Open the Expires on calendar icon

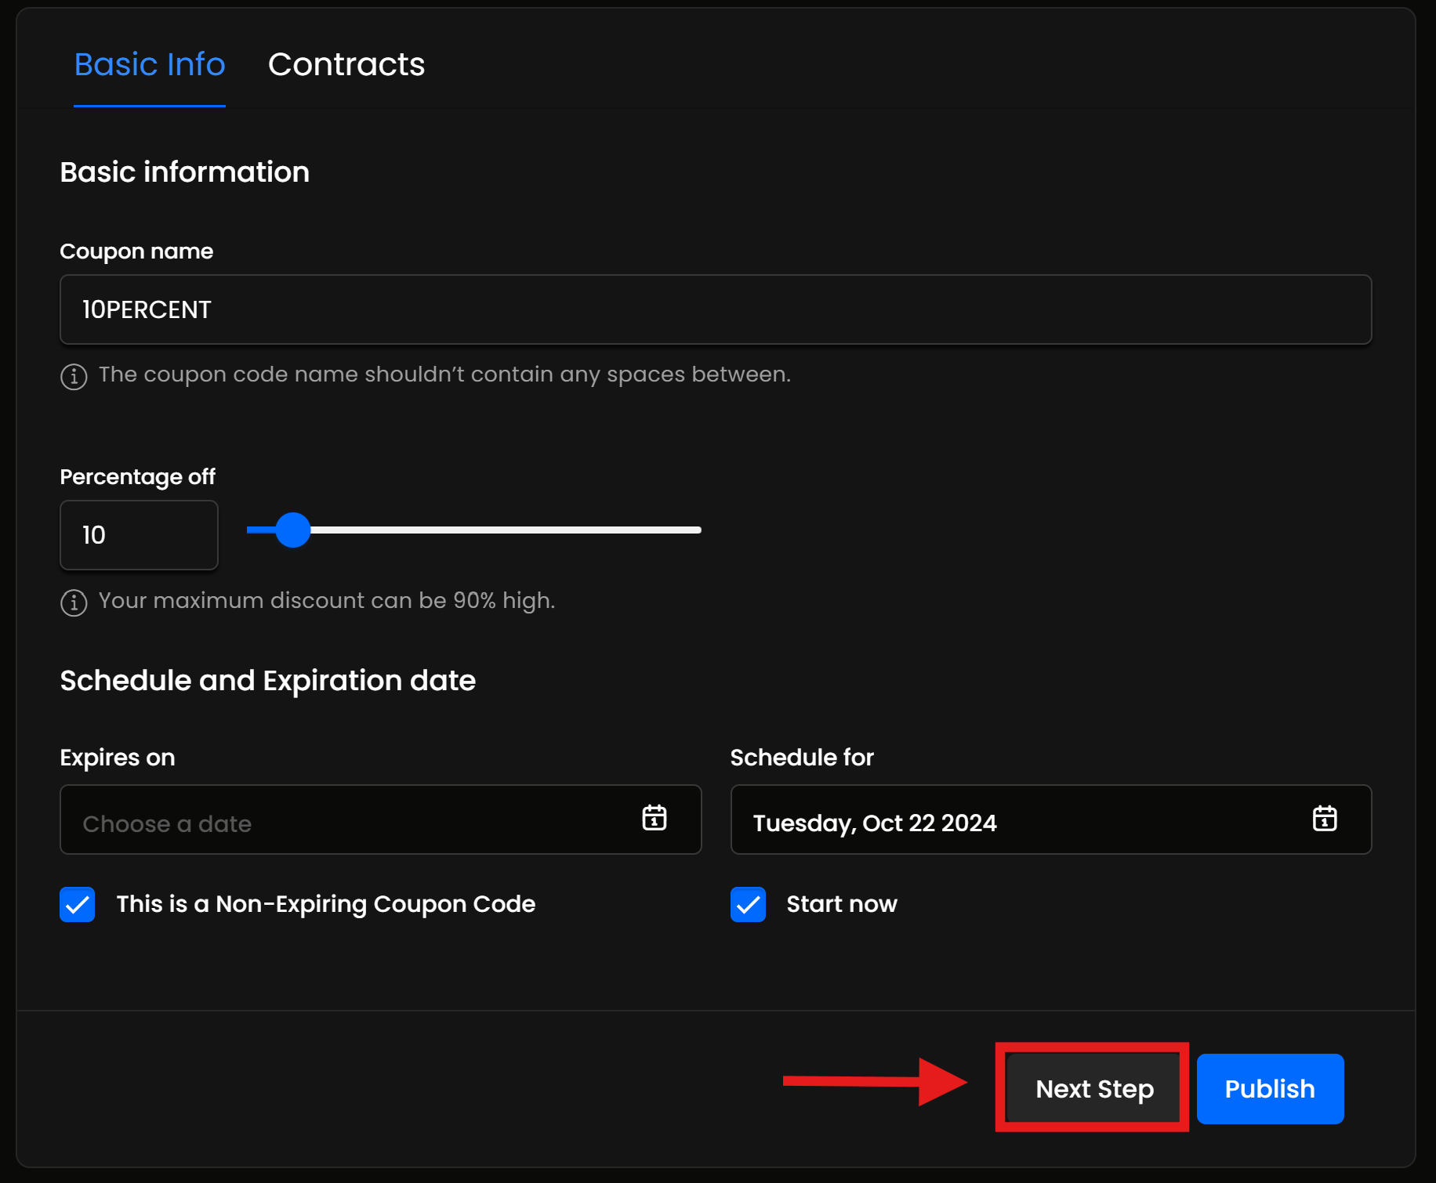click(x=654, y=818)
